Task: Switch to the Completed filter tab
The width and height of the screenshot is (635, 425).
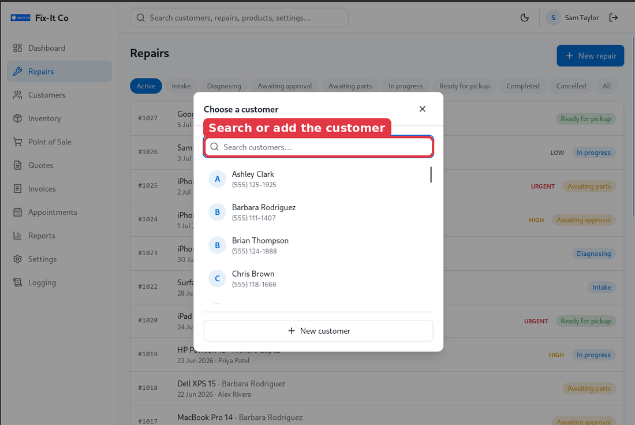Action: point(523,86)
